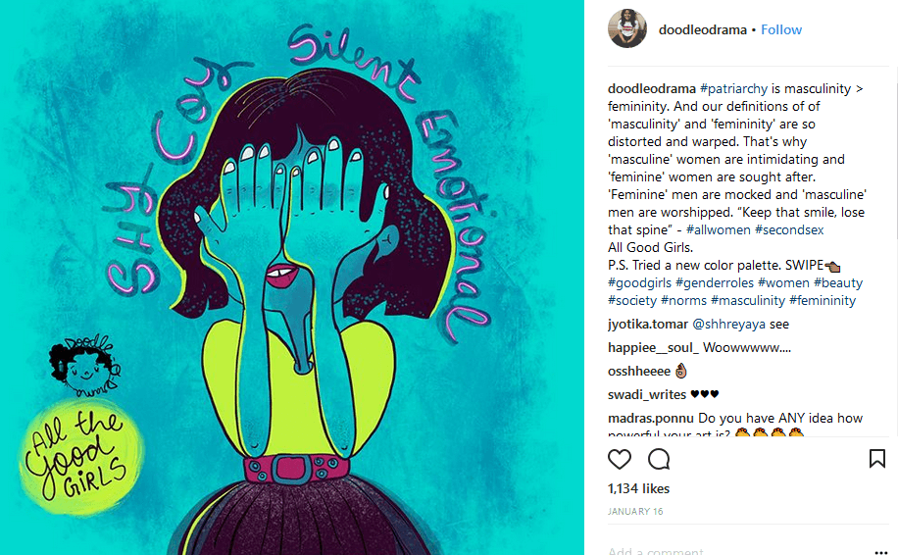Like the post with heart icon

620,459
